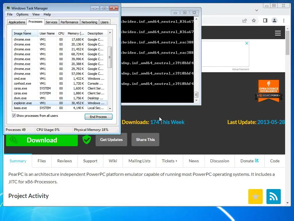Select the Summary tab on SourceForge
The image size is (294, 221).
[18, 161]
